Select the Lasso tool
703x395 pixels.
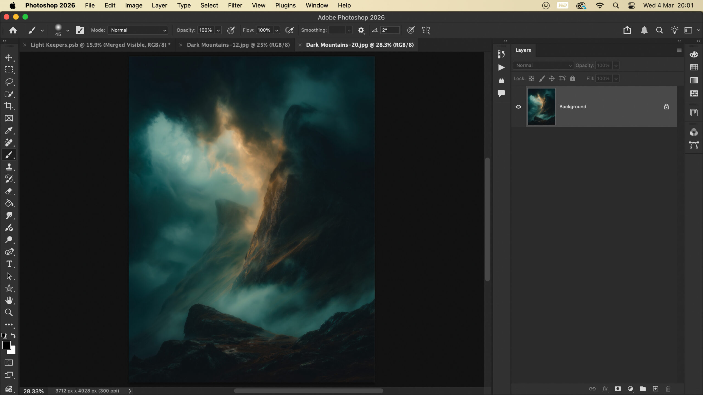[9, 82]
